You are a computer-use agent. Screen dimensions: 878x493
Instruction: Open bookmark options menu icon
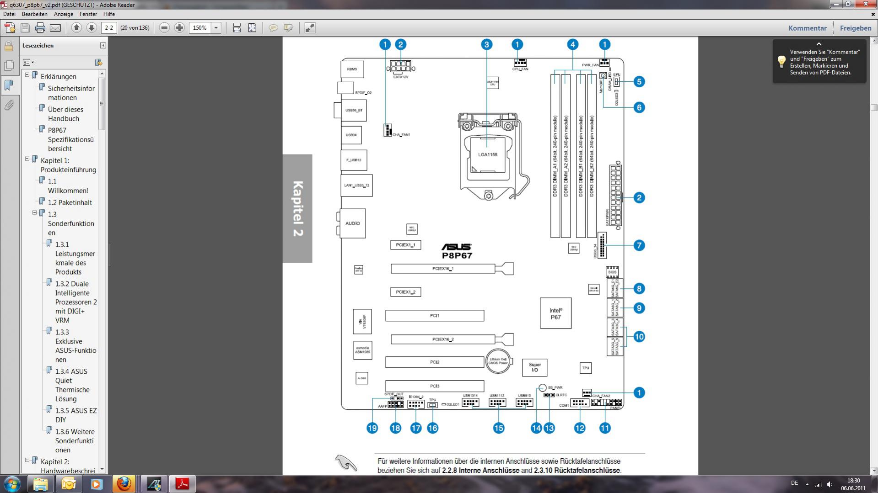pyautogui.click(x=28, y=62)
